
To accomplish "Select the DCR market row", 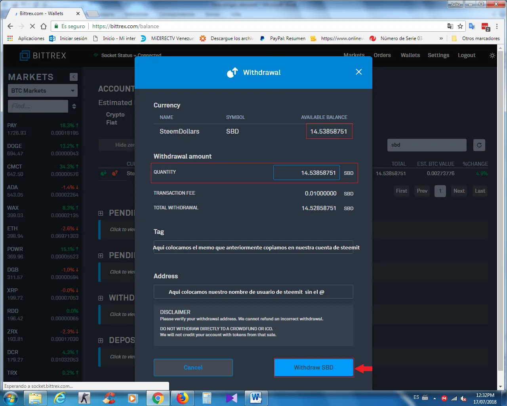I will tap(43, 356).
